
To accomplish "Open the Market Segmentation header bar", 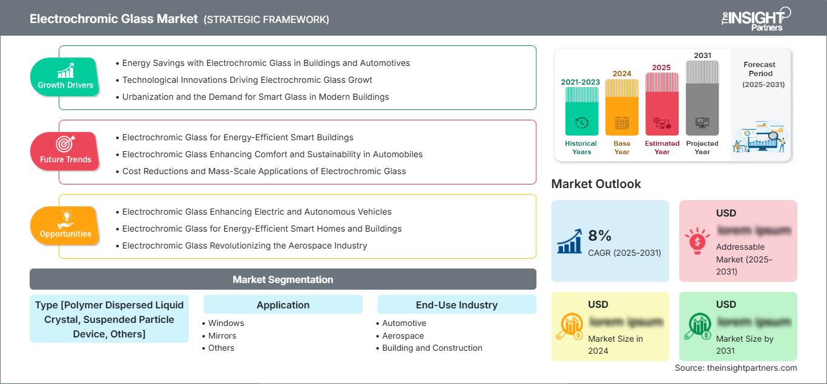I will click(282, 279).
